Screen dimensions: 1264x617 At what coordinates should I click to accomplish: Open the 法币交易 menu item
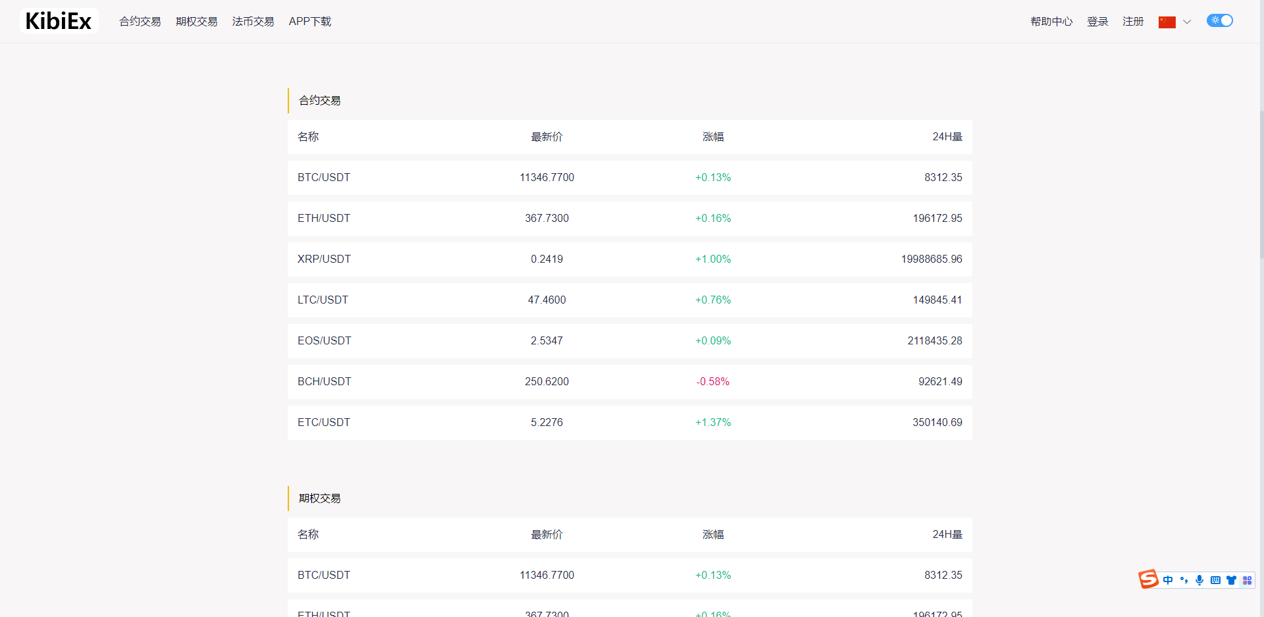point(253,21)
